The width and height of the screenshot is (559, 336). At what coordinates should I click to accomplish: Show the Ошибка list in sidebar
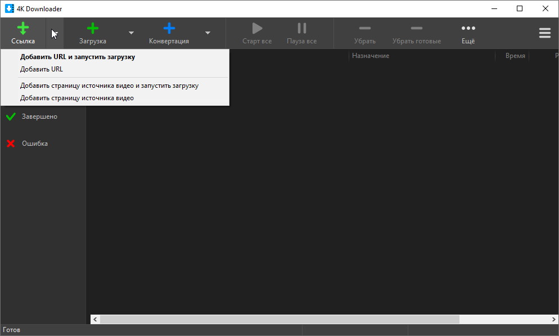coord(35,144)
